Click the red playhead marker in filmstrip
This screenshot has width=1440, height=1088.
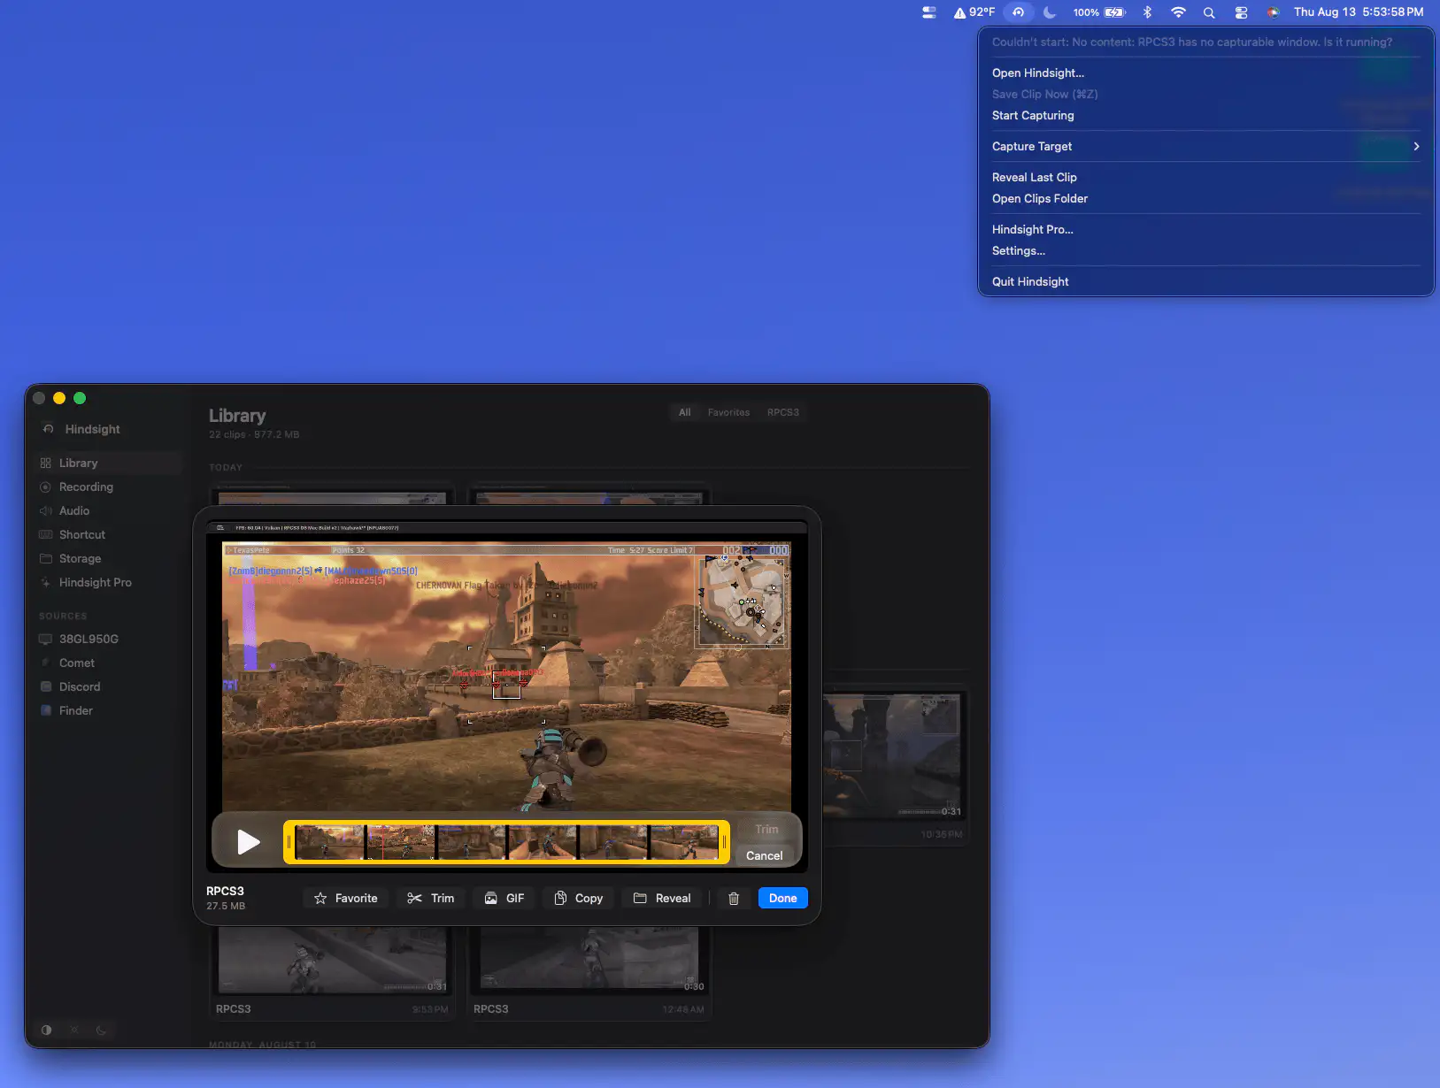pyautogui.click(x=382, y=842)
